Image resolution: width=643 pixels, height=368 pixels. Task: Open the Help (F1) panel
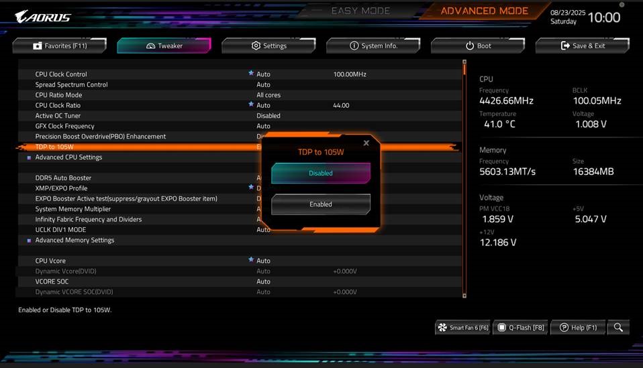(x=578, y=328)
